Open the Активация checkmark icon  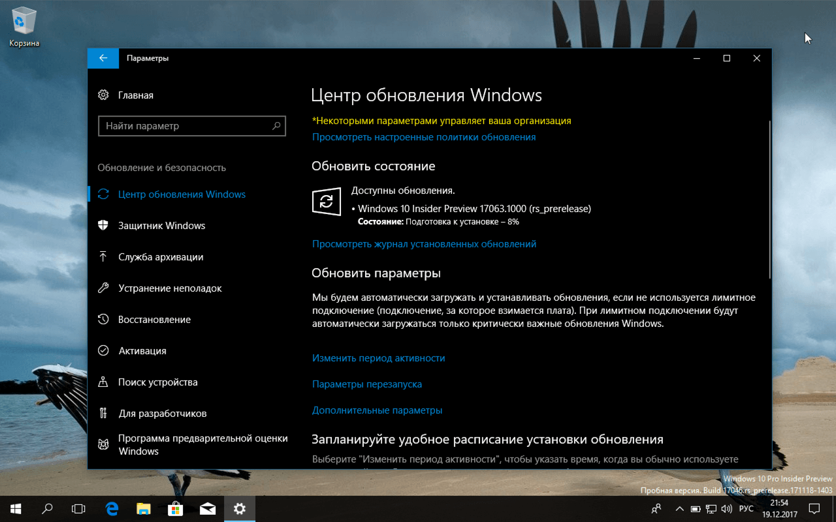(103, 350)
